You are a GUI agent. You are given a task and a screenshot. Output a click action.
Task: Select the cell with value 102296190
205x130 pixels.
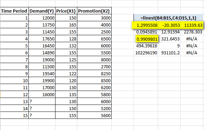(x=146, y=53)
